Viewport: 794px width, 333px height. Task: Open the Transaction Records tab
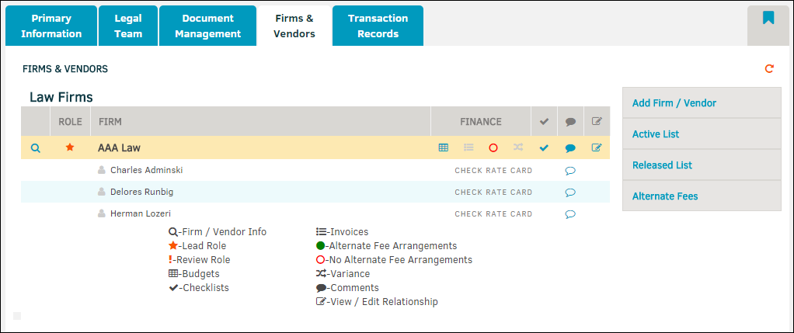[x=378, y=26]
